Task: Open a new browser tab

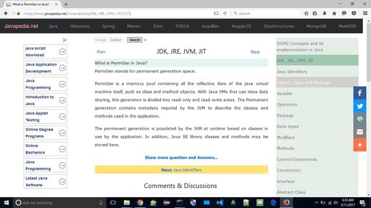Action: 66,4
